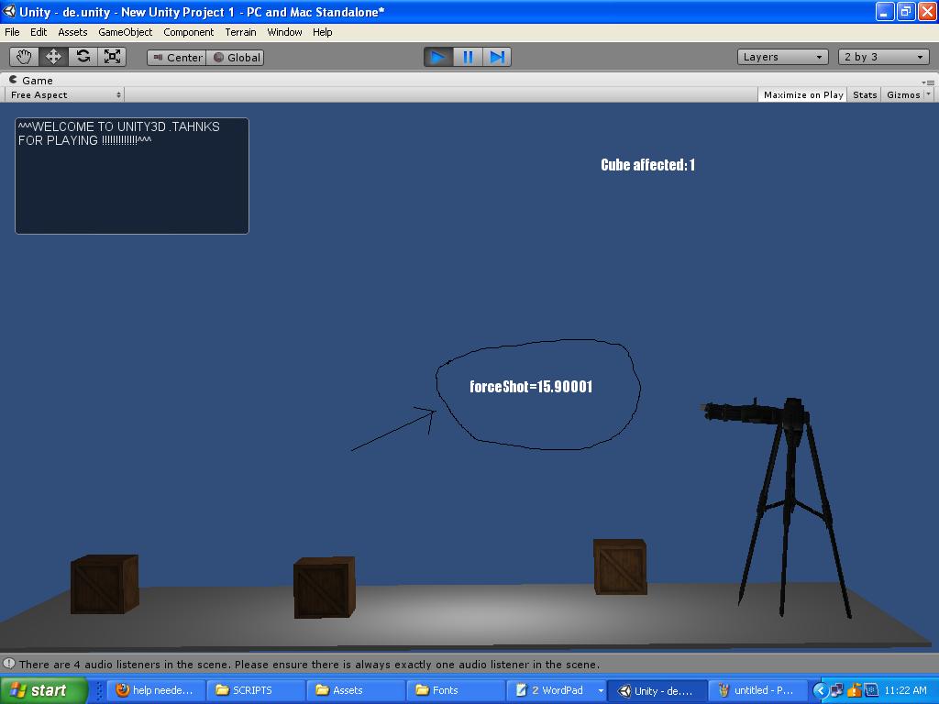Open the Component menu
Viewport: 939px width, 704px height.
tap(188, 32)
